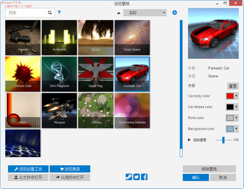244x189 pixels.
Task: Click the black Car stripes color swatch
Action: click(x=230, y=107)
